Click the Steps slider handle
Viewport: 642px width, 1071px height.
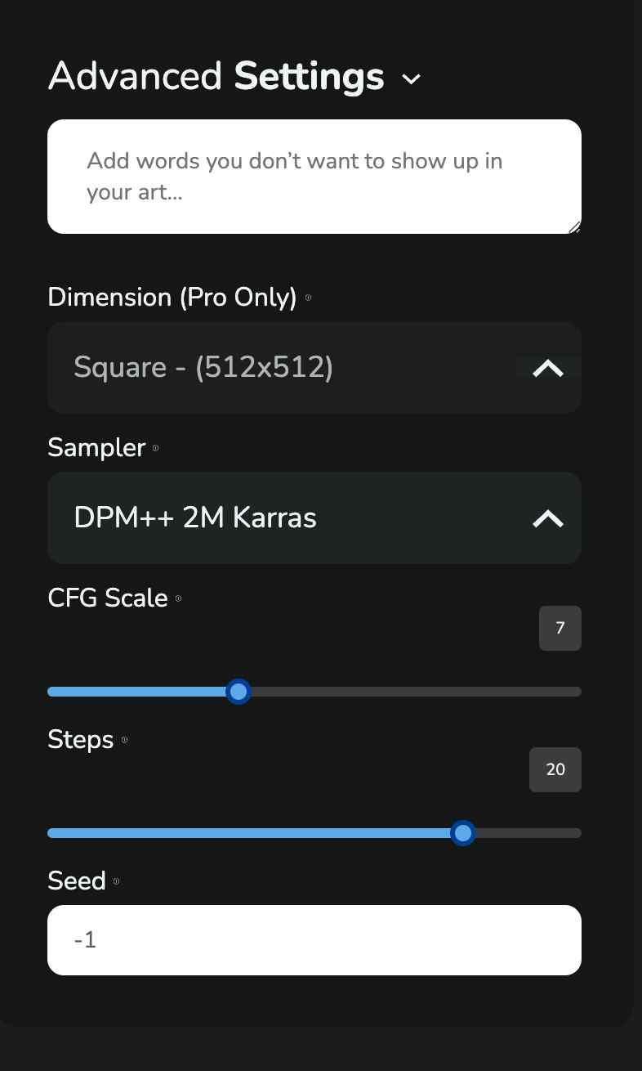tap(463, 834)
